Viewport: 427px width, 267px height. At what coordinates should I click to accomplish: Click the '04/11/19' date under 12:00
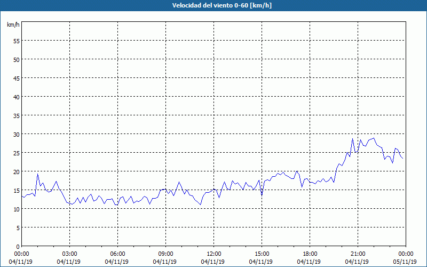pos(212,262)
